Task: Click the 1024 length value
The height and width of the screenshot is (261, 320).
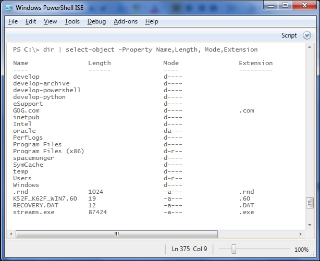Action: tap(96, 192)
